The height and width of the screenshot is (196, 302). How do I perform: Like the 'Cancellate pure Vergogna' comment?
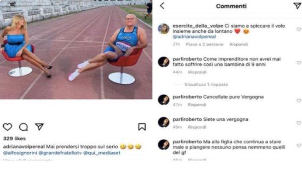click(x=299, y=100)
